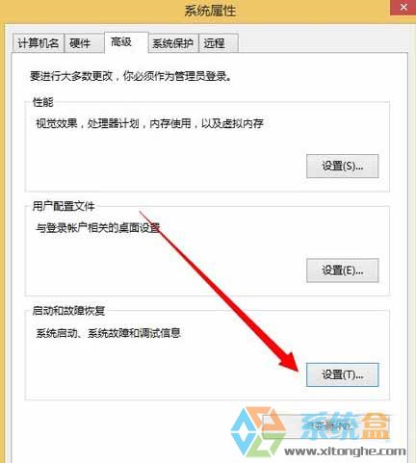Click the administrator login notice text

point(130,76)
